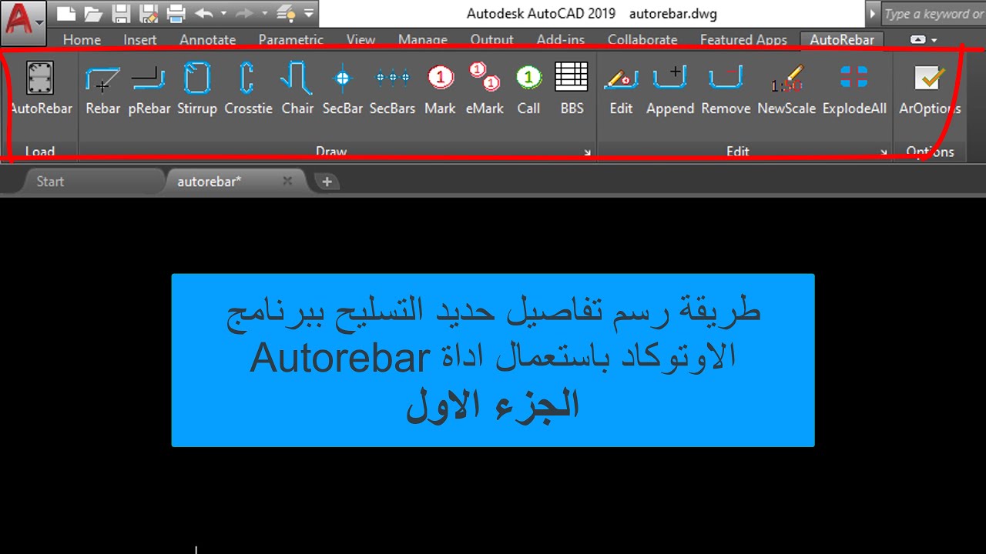Click the SecBars tool
Screen dimensions: 986x554
point(392,88)
